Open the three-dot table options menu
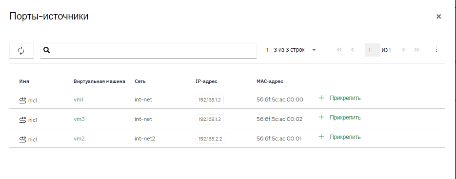 coord(436,49)
